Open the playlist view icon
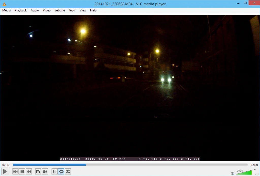This screenshot has width=260, height=176. [x=55, y=171]
